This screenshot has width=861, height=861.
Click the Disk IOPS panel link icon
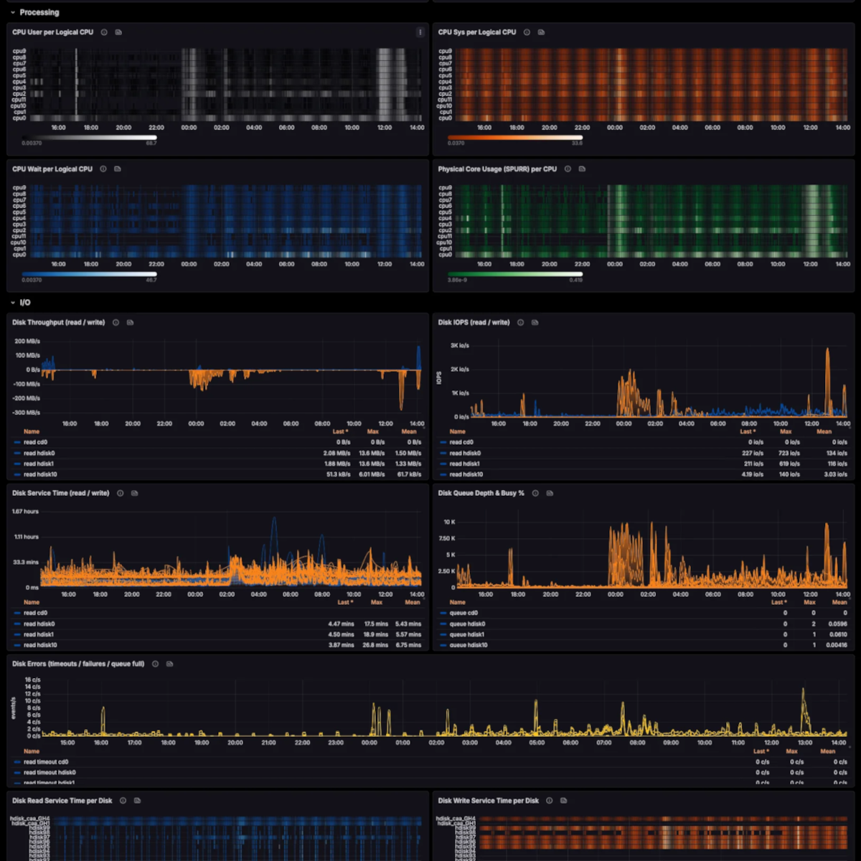pos(535,323)
